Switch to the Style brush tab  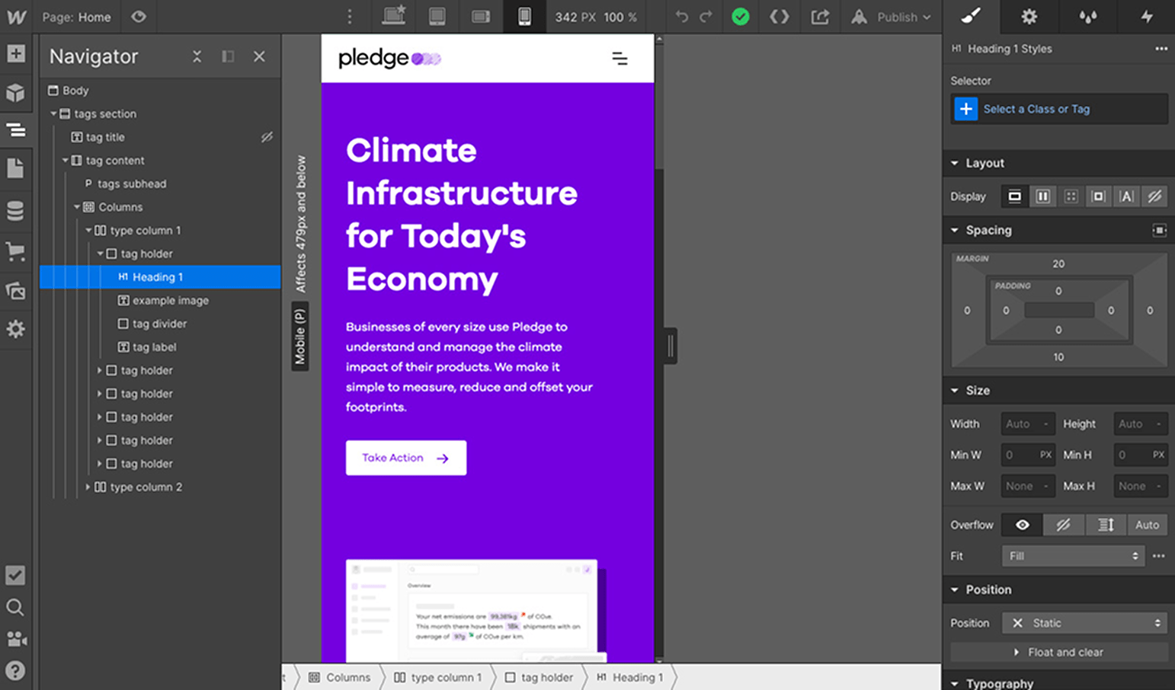coord(972,17)
